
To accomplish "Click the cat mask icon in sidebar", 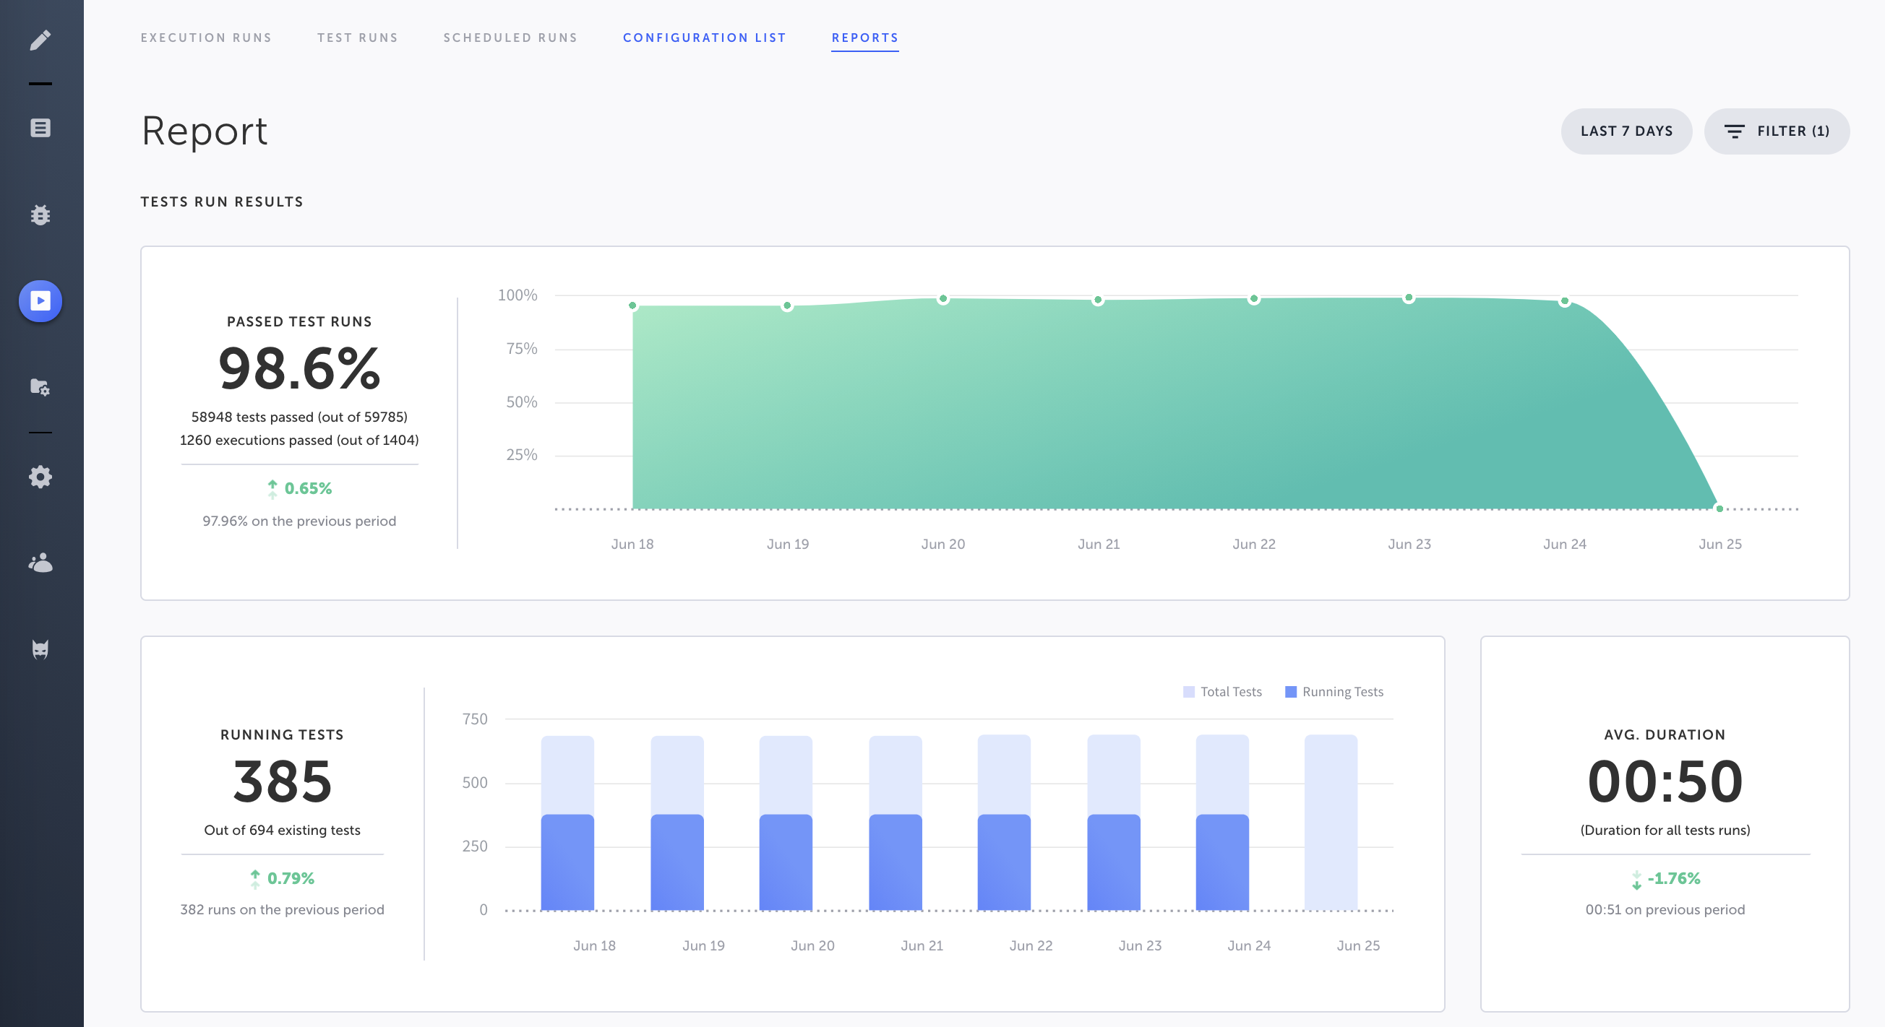I will click(x=40, y=649).
